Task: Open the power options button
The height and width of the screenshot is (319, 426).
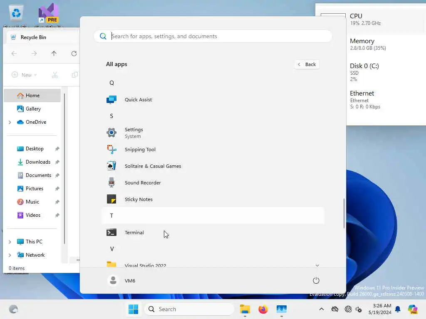Action: 316,280
